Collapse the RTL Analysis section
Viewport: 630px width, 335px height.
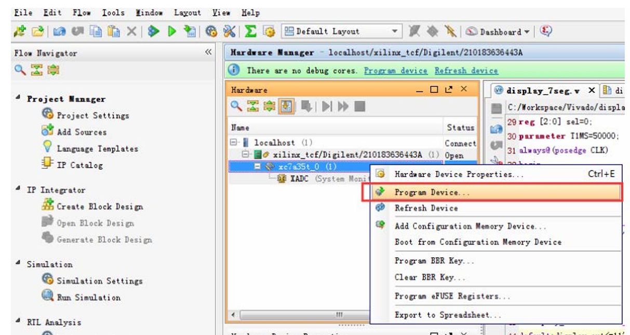[x=18, y=322]
